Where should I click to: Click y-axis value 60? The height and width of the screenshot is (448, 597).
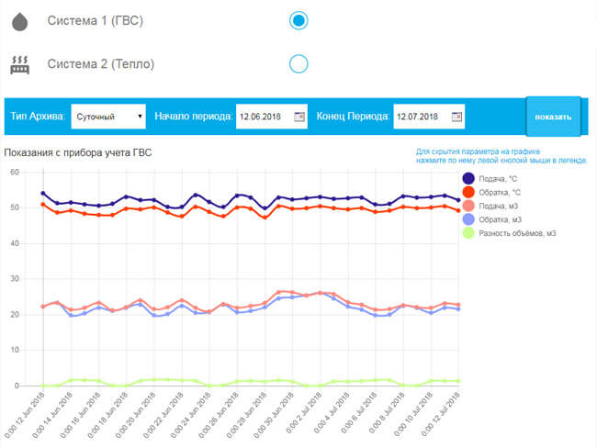tap(15, 172)
